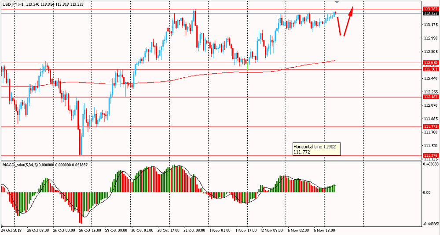Viewport: 440px width, 235px height.
Task: Click the 2 Nov 09:00 time label
Action: 271,230
